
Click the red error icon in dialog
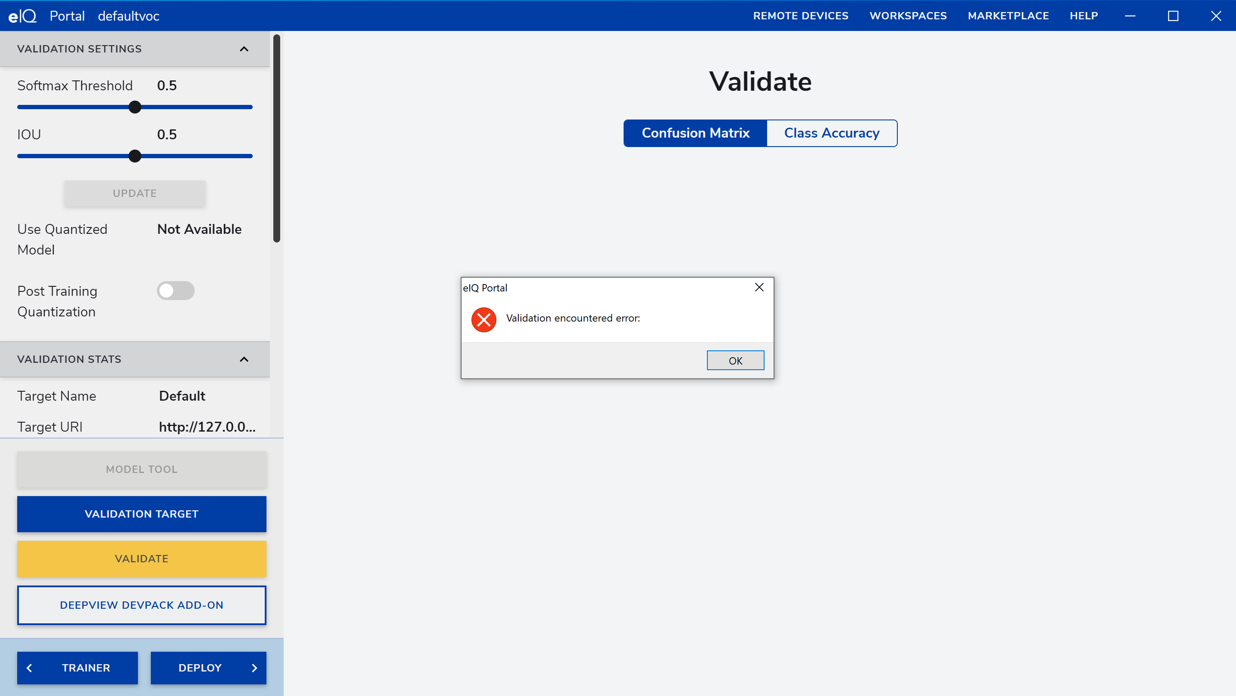tap(483, 319)
